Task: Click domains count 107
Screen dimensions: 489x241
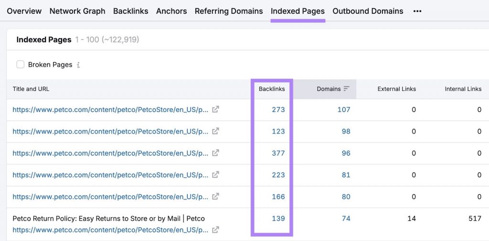Action: click(344, 110)
